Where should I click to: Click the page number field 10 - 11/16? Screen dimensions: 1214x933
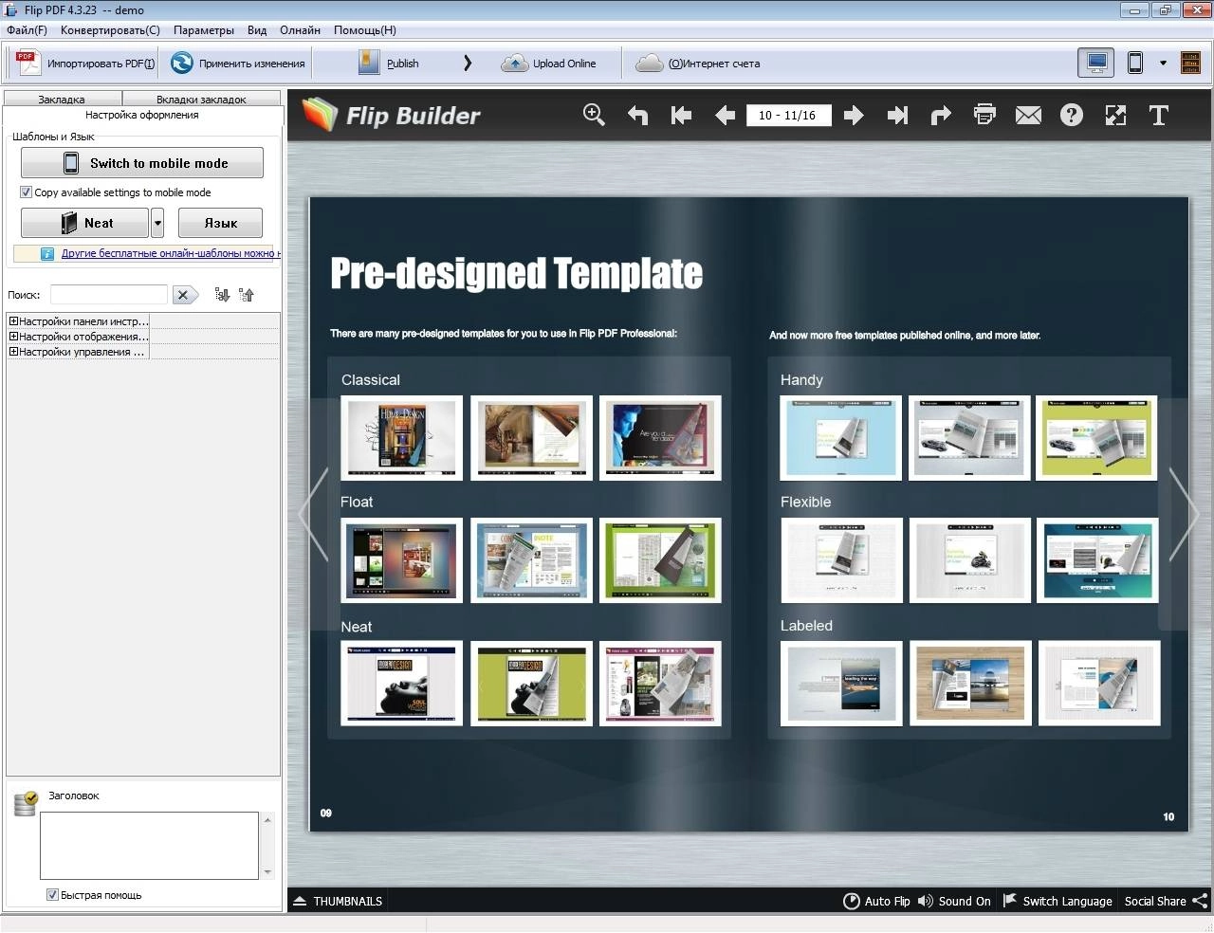point(788,115)
